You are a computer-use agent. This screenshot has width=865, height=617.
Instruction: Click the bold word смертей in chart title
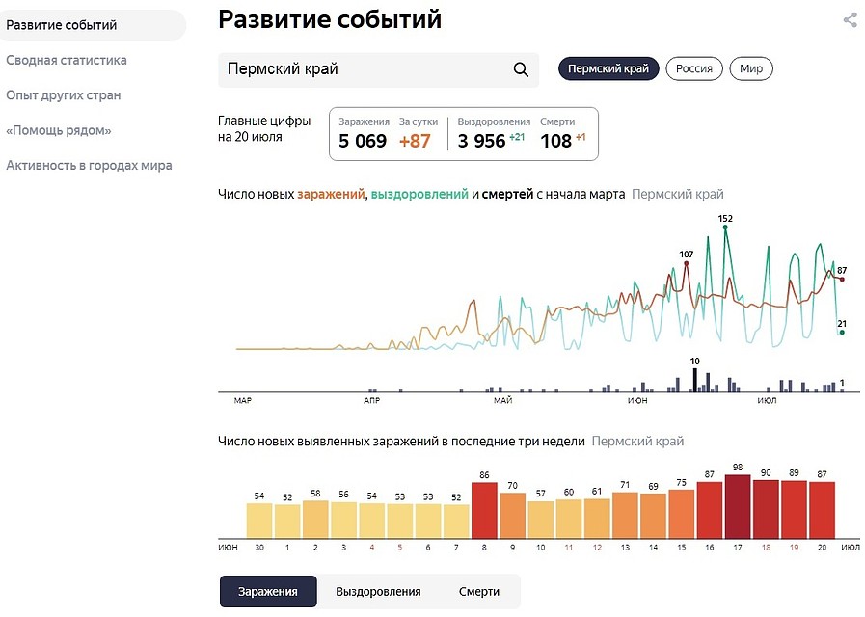click(507, 194)
